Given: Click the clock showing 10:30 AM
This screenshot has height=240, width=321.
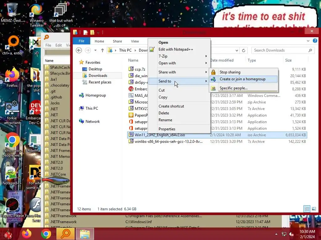Looking at the screenshot, I should point(307,234).
